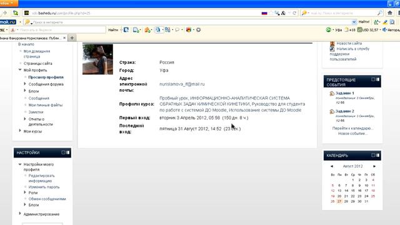The width and height of the screenshot is (400, 225).
Task: Click the reload page icon
Action: (294, 13)
